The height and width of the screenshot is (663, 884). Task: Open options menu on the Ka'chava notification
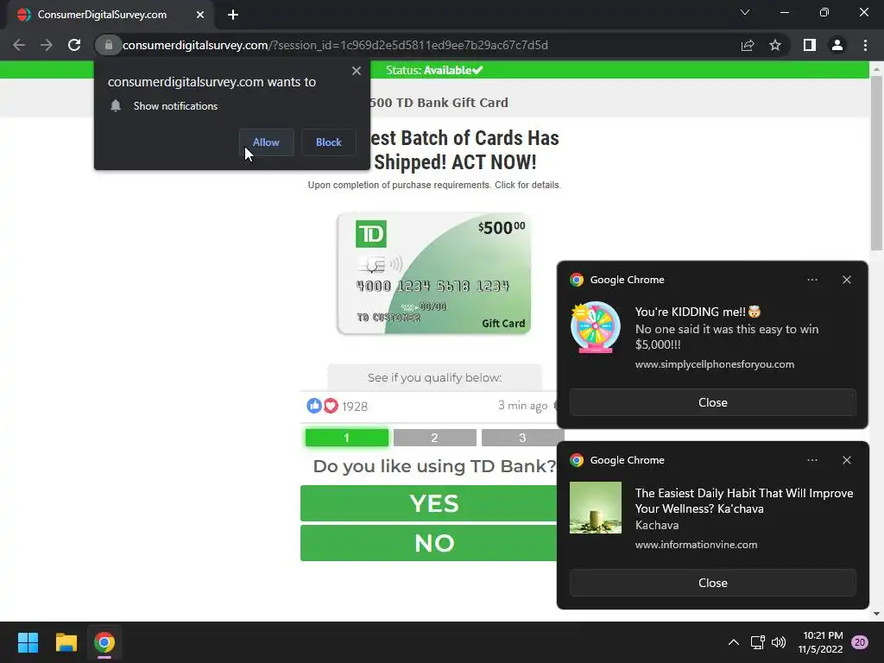pos(811,460)
